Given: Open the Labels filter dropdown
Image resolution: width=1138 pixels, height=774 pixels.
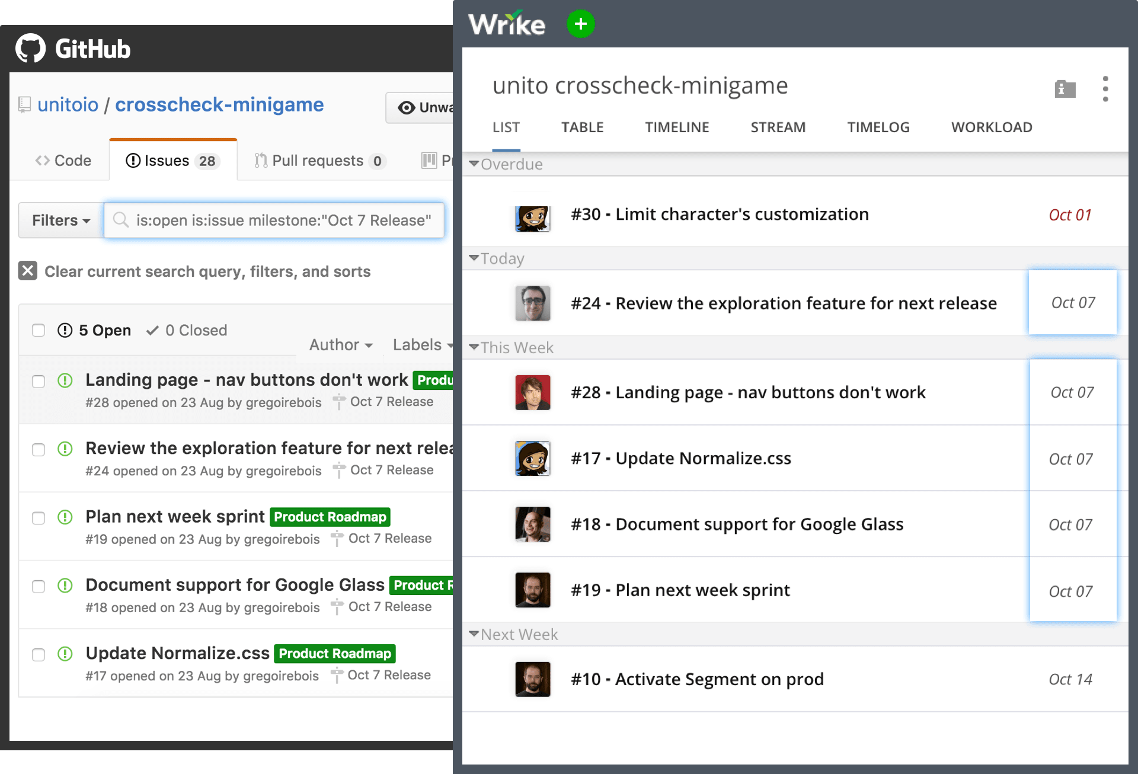Looking at the screenshot, I should [423, 345].
